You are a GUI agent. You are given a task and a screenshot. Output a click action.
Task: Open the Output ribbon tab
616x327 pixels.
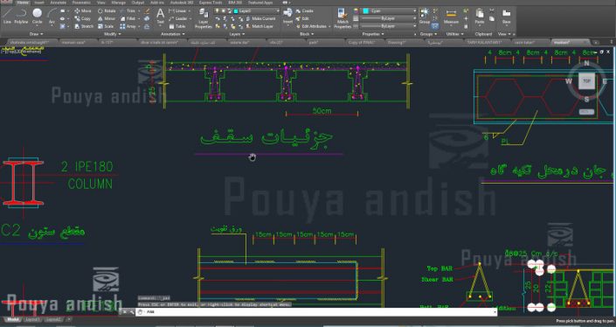[138, 3]
